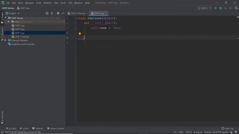Viewport: 239px width, 134px height.
Task: Open the Edit menu
Action: 14,3
